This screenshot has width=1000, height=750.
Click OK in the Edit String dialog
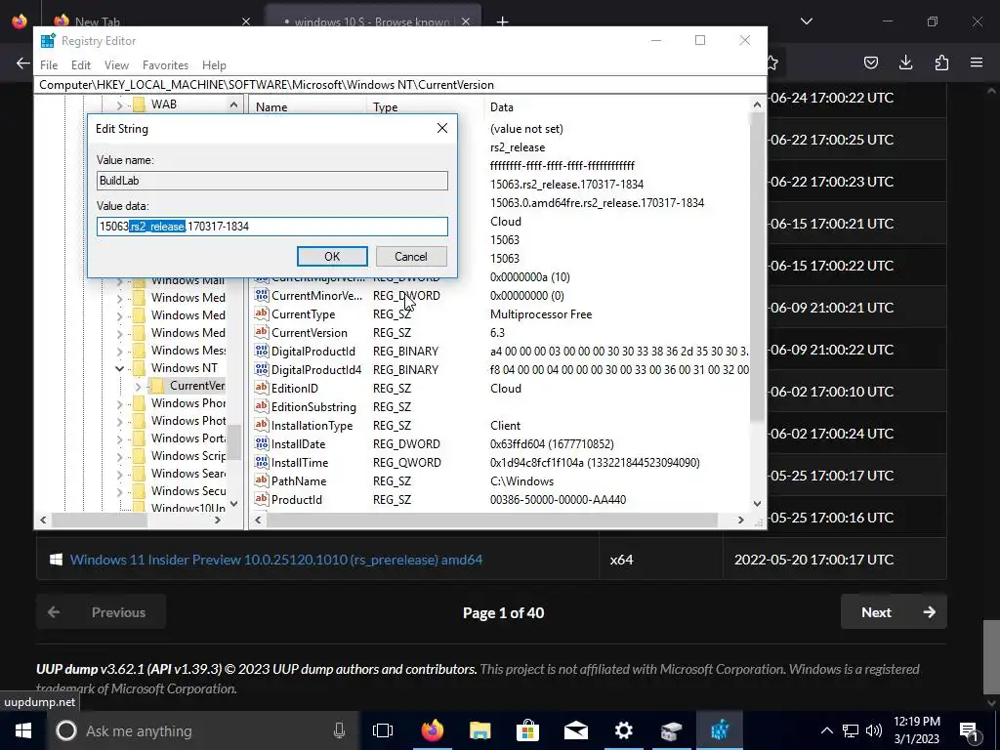point(332,257)
